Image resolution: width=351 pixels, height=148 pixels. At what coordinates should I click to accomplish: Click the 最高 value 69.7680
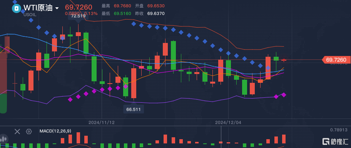(x=122, y=6)
